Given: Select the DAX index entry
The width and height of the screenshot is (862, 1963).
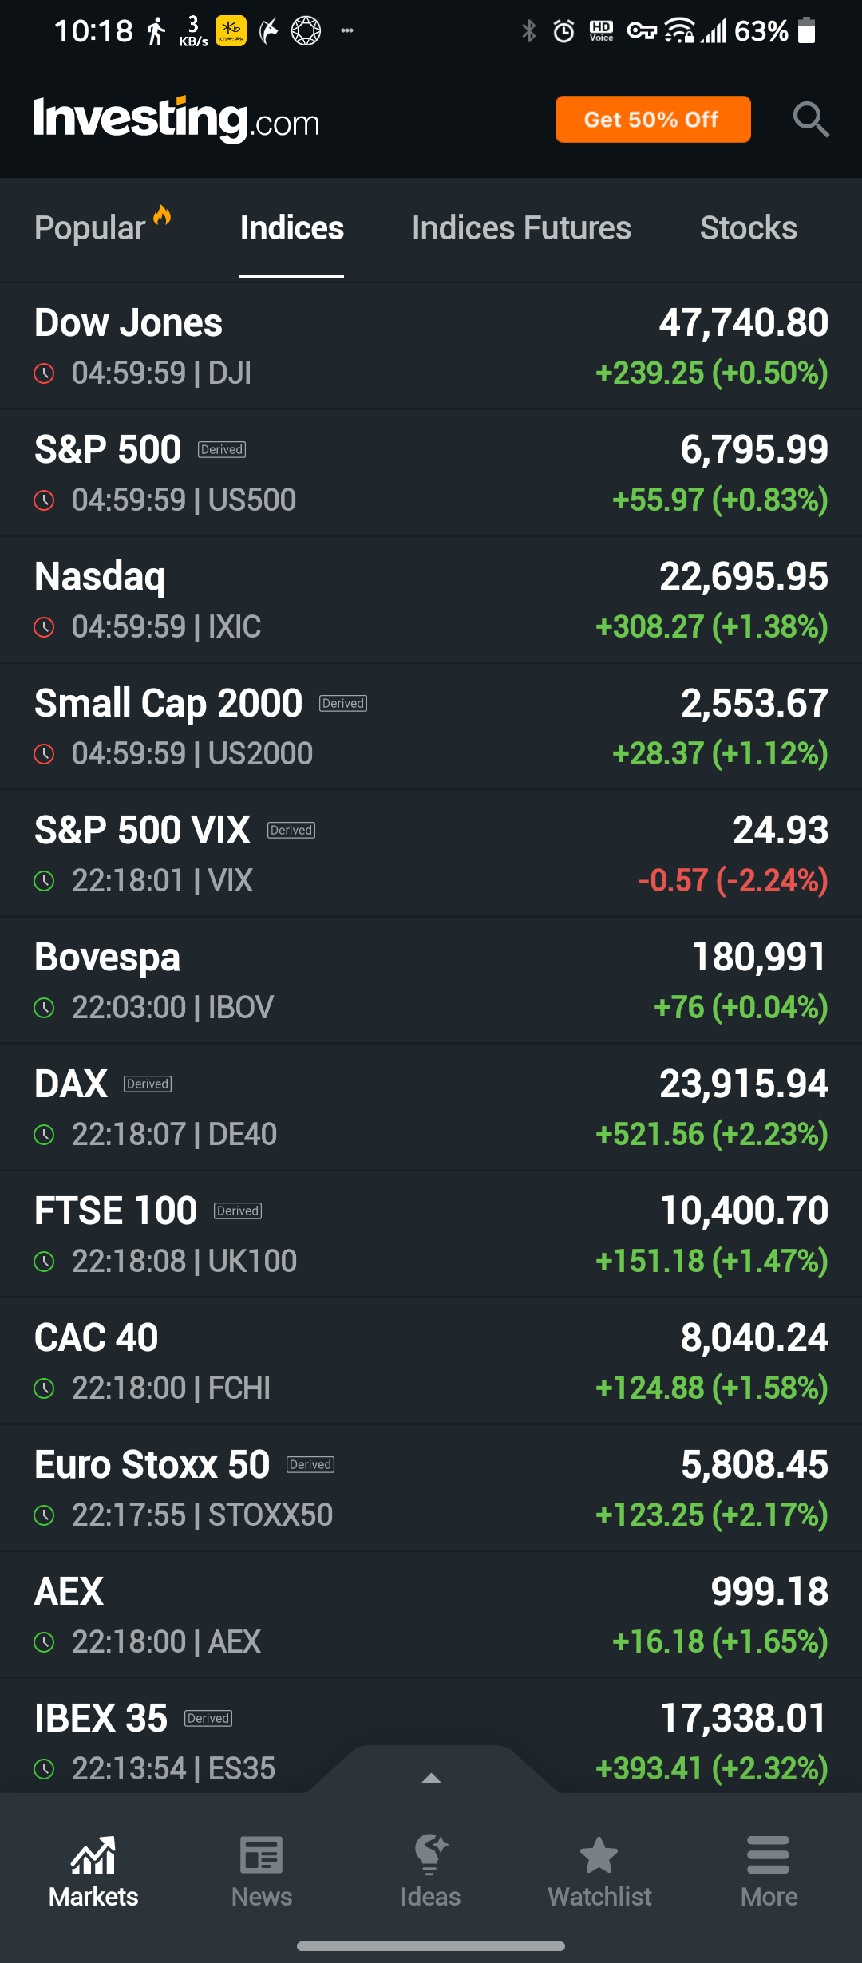Looking at the screenshot, I should click(x=431, y=1108).
